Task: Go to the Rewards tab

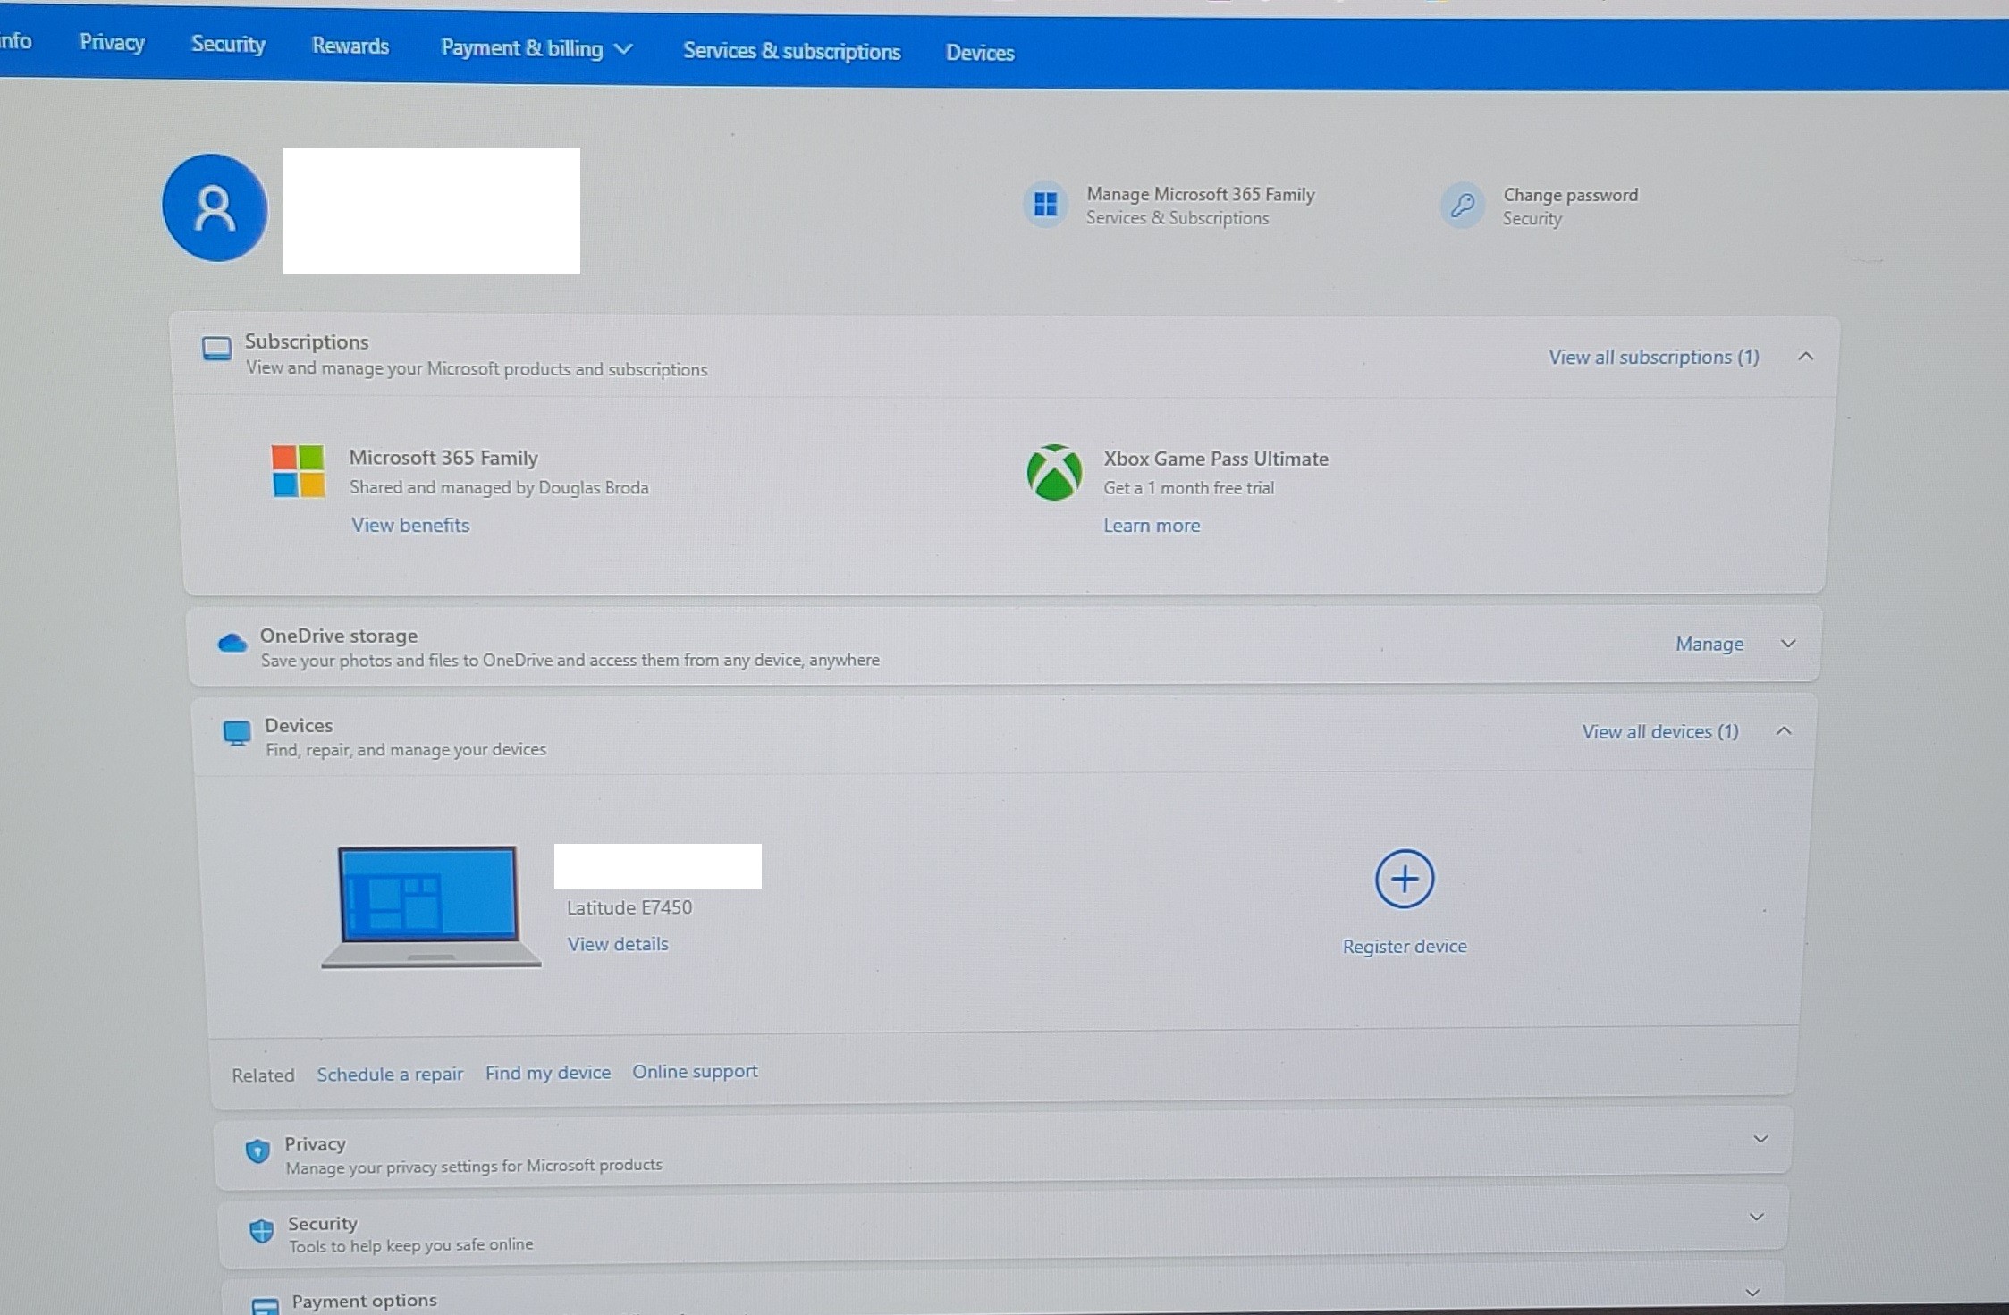Action: 350,46
